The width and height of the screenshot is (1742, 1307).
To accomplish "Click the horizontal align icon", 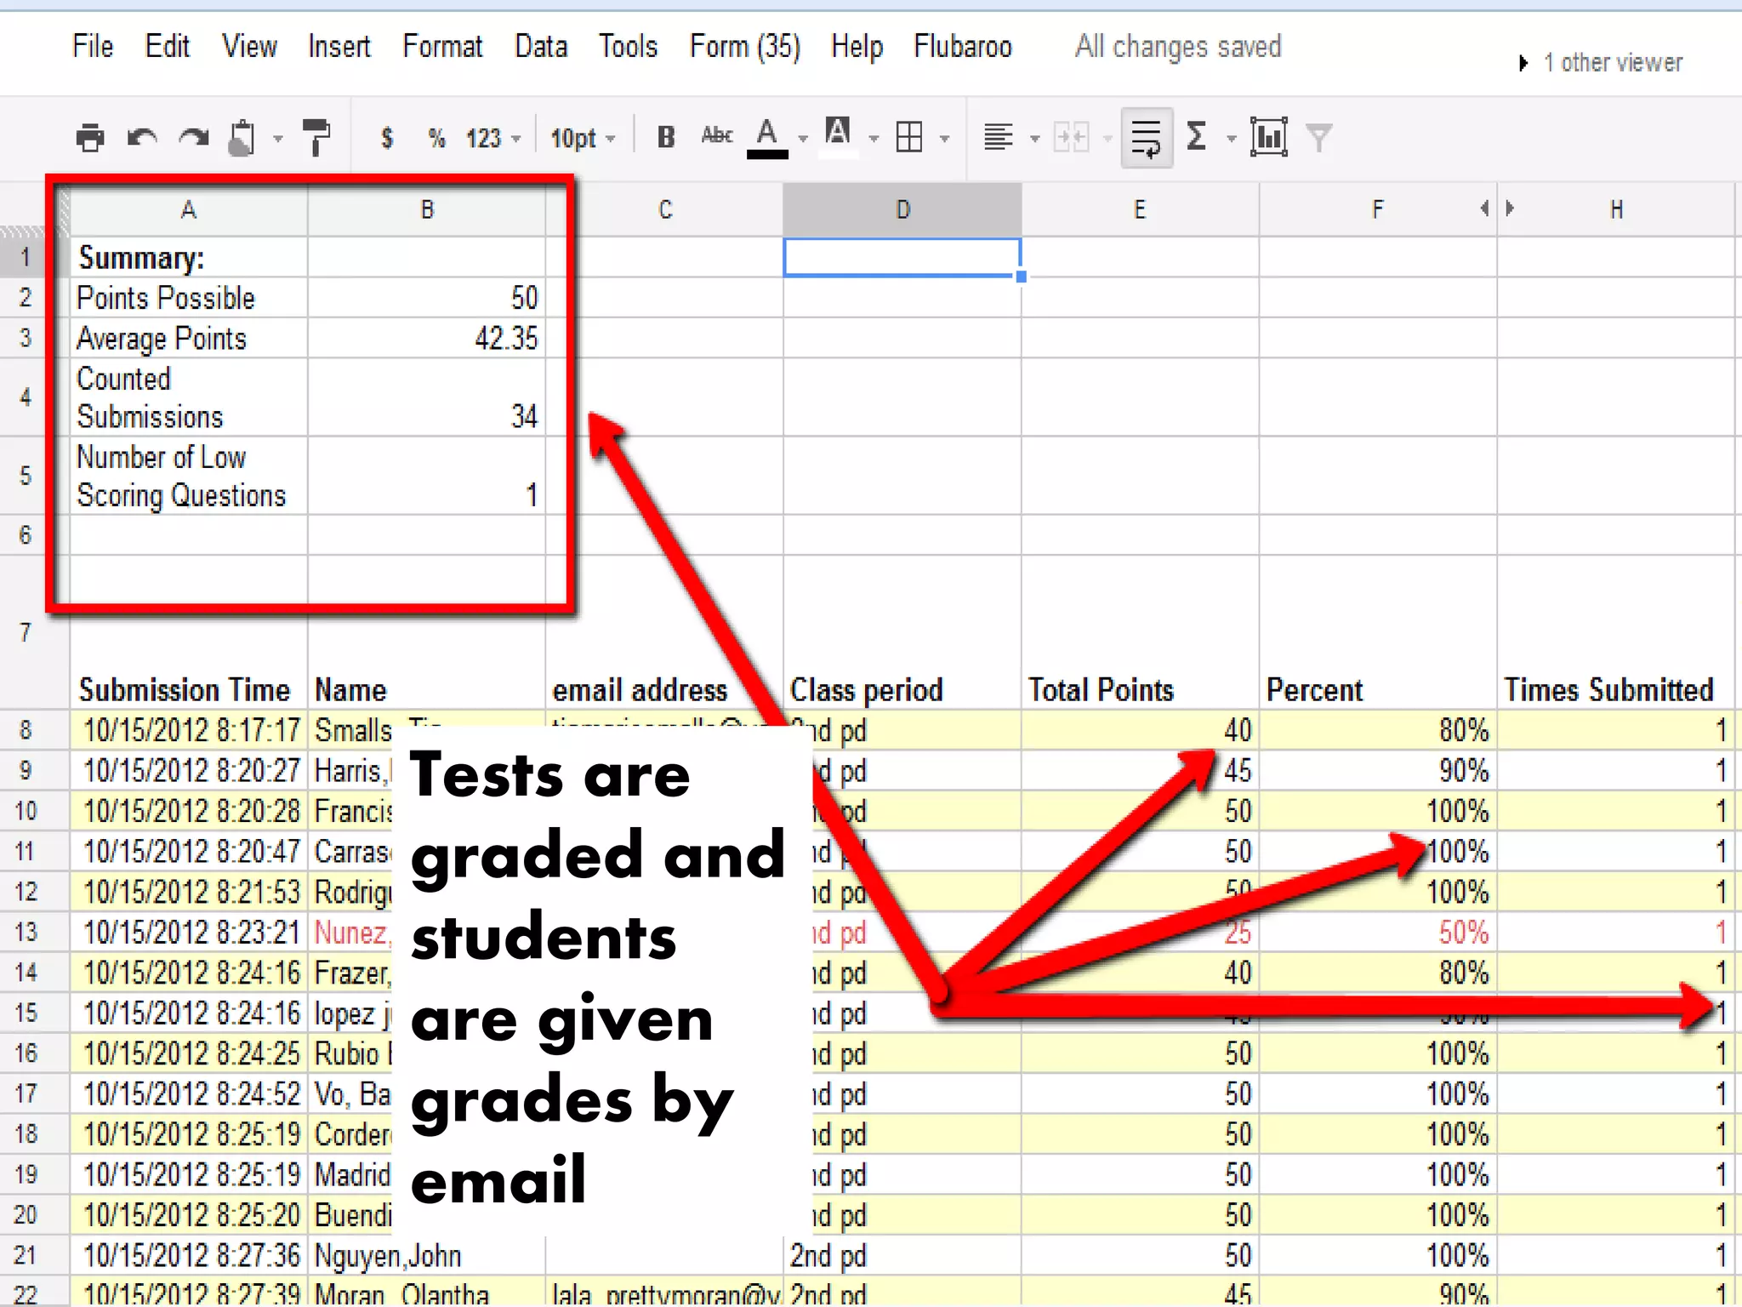I will [x=998, y=137].
